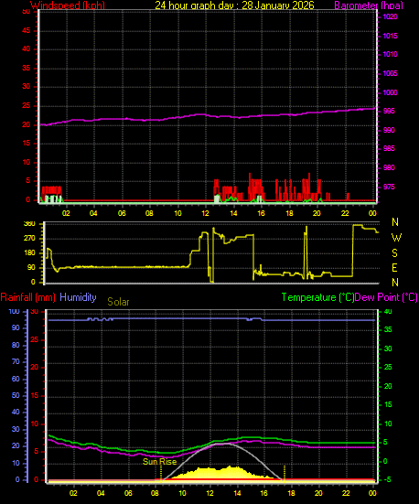Select barometer scale value 1005
Screen dimensions: 419x504
point(390,73)
